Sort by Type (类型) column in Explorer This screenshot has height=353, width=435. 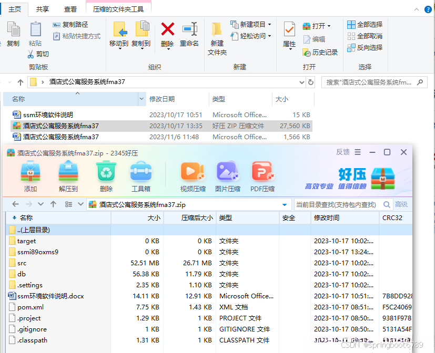240,99
